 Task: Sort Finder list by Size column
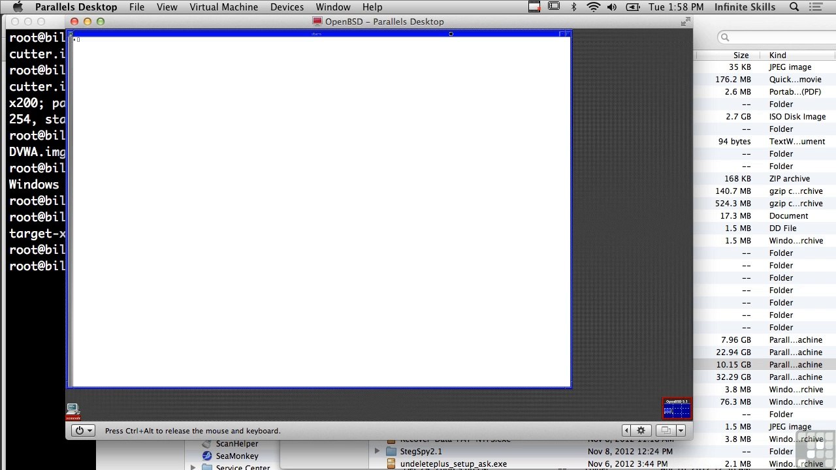[x=741, y=55]
